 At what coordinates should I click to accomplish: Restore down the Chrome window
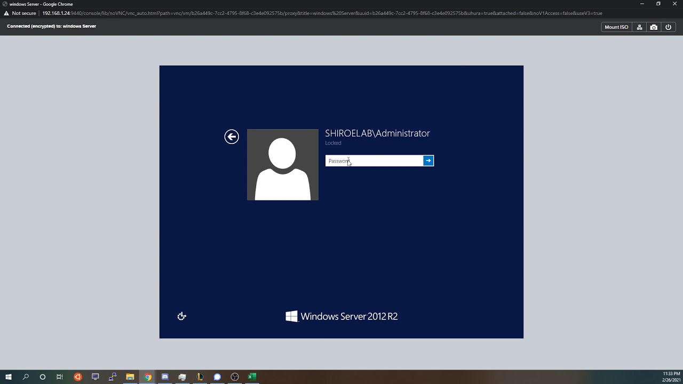(x=658, y=4)
